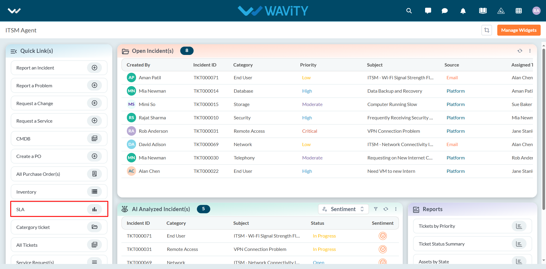546x269 pixels.
Task: Open the apps grid icon
Action: click(x=519, y=11)
